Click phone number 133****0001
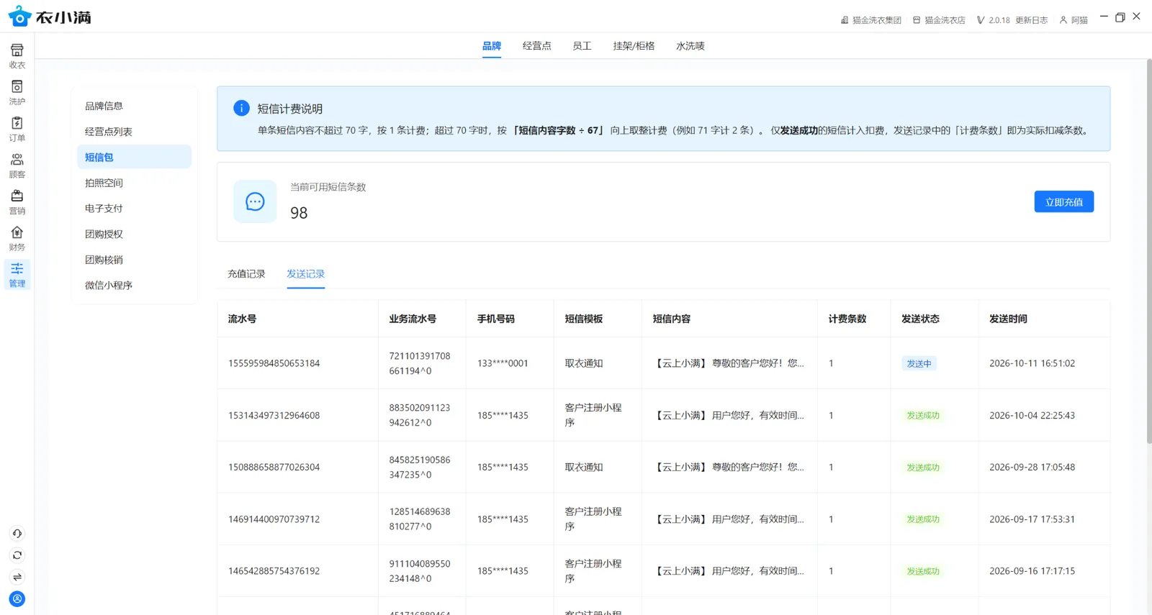This screenshot has width=1152, height=615. click(x=503, y=363)
